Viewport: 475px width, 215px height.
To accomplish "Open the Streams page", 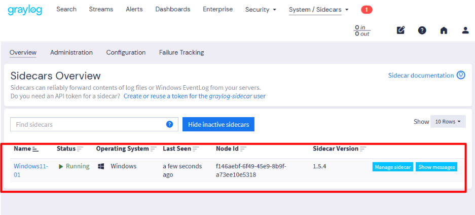I will (101, 10).
